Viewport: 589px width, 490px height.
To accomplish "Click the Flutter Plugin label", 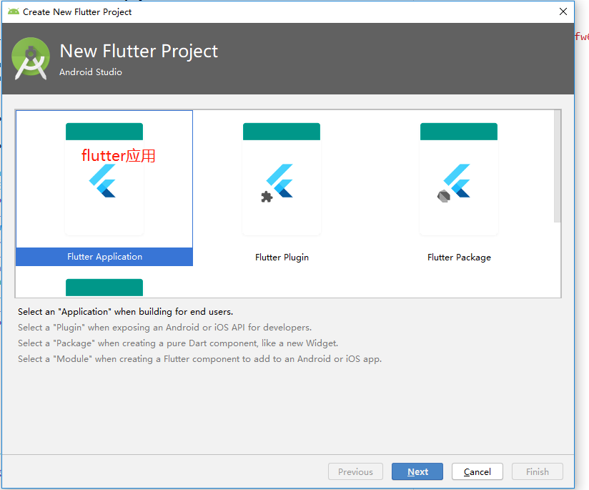I will tap(282, 258).
